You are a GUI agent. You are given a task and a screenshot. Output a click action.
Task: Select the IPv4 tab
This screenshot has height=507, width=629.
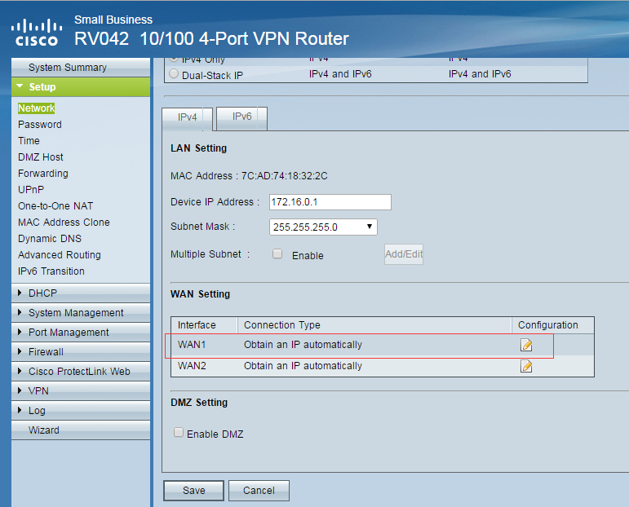tap(188, 117)
